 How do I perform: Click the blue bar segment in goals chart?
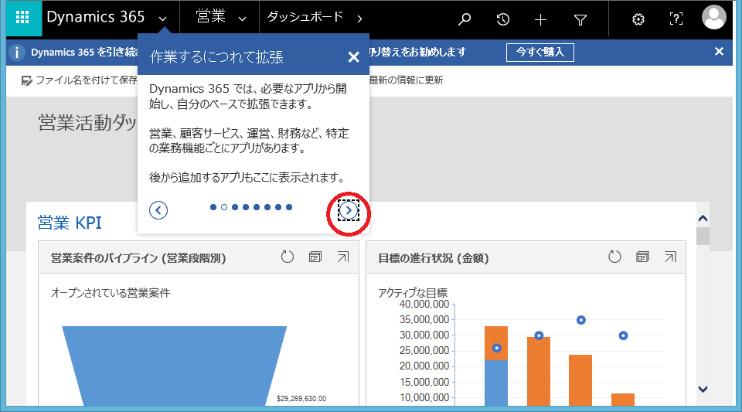[x=496, y=383]
